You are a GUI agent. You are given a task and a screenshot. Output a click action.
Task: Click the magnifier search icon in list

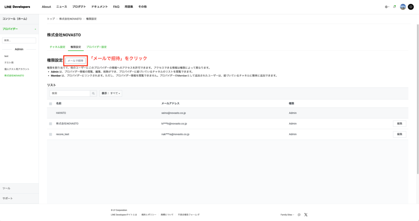93,94
